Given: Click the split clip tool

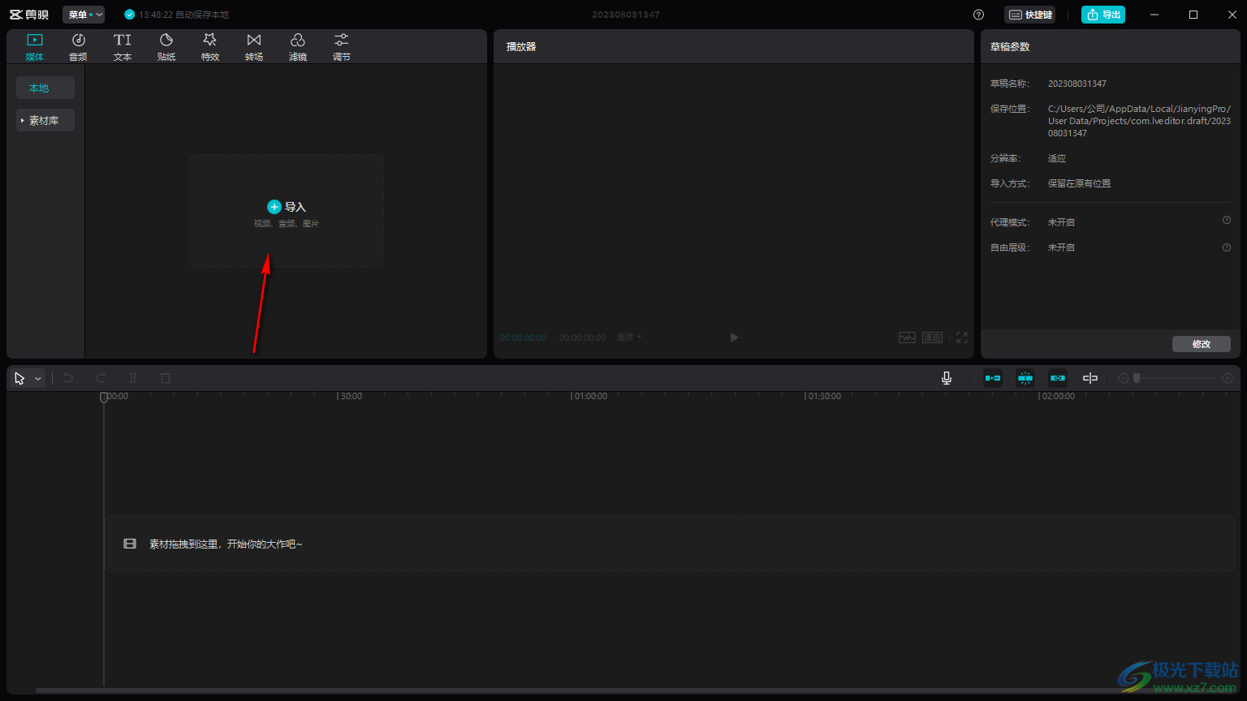Looking at the screenshot, I should pos(133,378).
